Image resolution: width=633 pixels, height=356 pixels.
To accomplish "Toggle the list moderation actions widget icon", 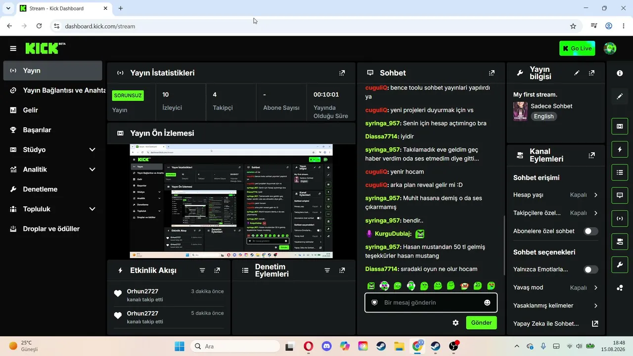I will pos(620,173).
